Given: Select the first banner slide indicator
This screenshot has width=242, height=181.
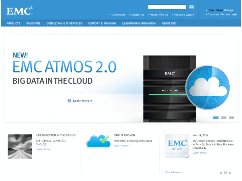Looking at the screenshot, I should [216, 118].
